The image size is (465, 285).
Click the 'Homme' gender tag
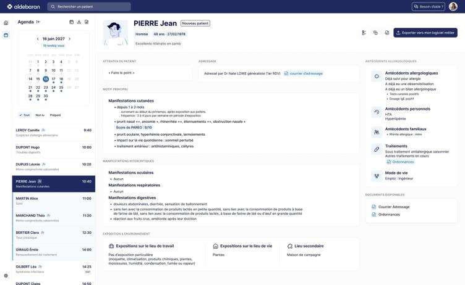coord(142,34)
